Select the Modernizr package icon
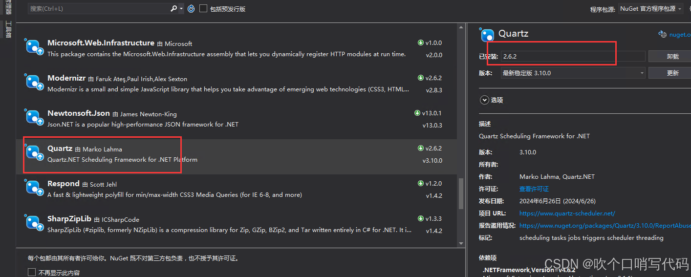The width and height of the screenshot is (691, 277). (x=33, y=82)
